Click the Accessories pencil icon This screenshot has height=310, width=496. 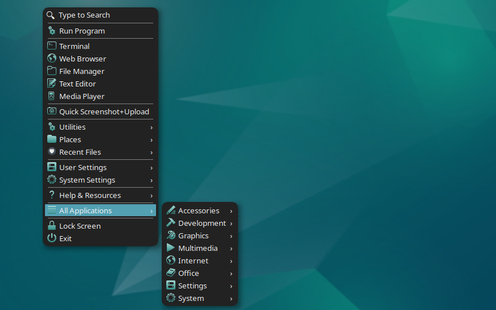point(171,210)
